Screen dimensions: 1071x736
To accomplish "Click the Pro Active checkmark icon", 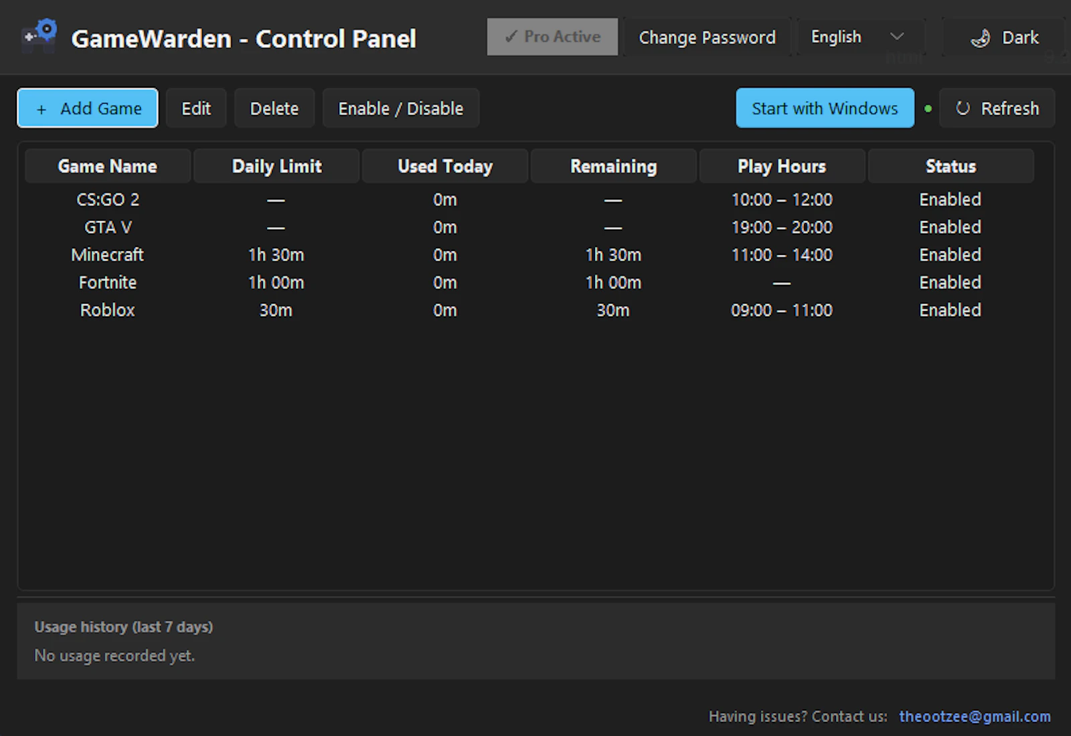I will click(x=511, y=37).
